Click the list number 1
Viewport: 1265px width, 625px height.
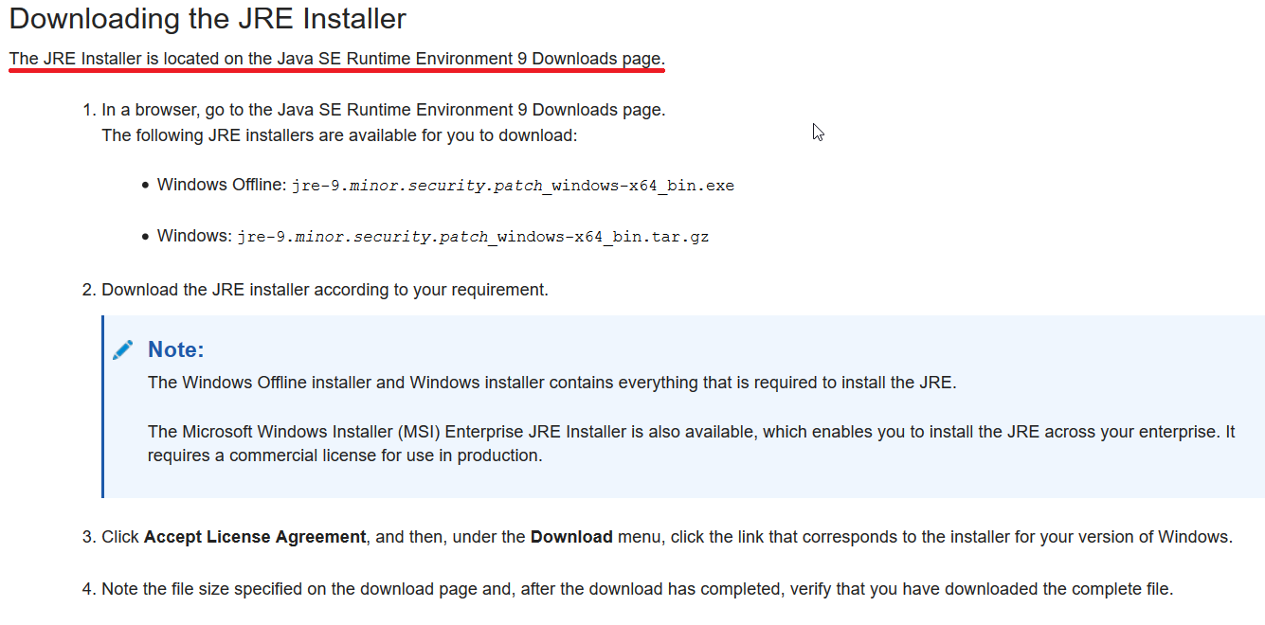(88, 110)
